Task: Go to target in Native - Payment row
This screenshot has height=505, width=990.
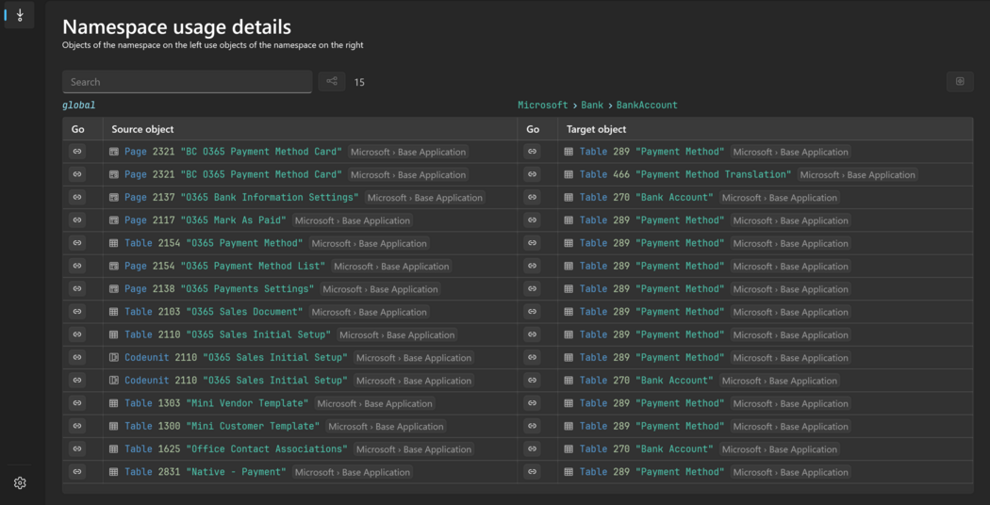Action: pyautogui.click(x=533, y=471)
